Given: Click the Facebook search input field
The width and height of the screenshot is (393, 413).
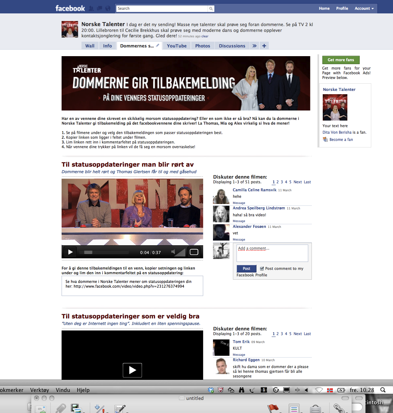Looking at the screenshot, I should point(162,8).
